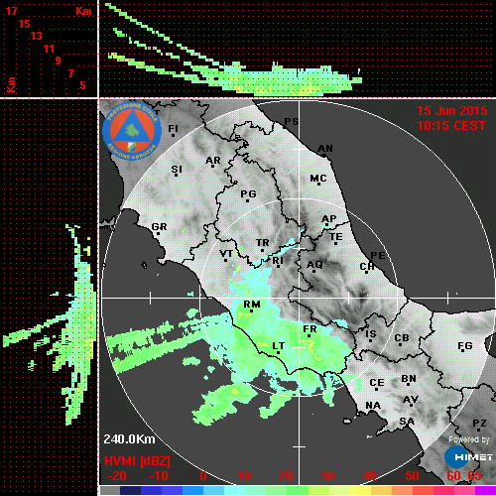
Task: Click the '13' altitude label
Action: (37, 36)
